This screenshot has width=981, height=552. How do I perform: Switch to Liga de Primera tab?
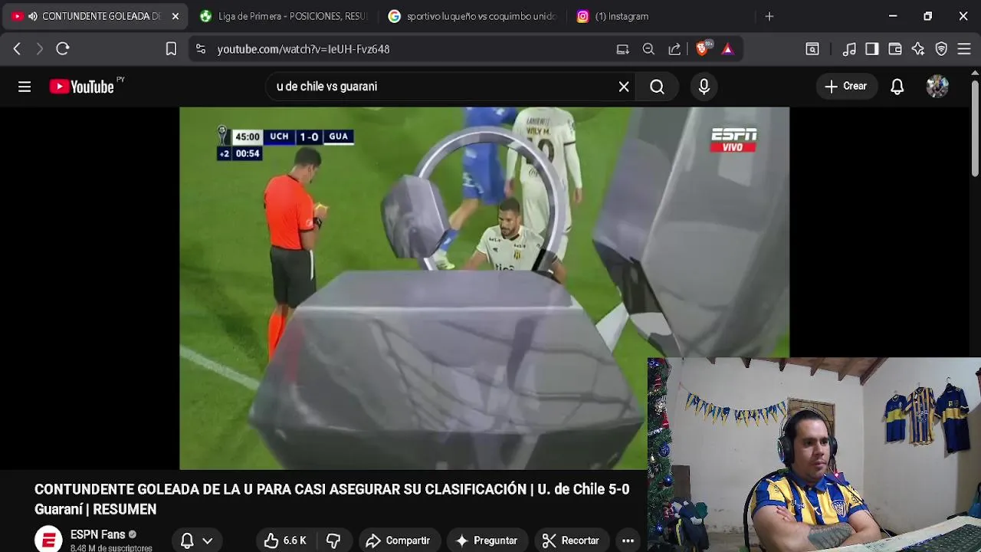pos(282,16)
